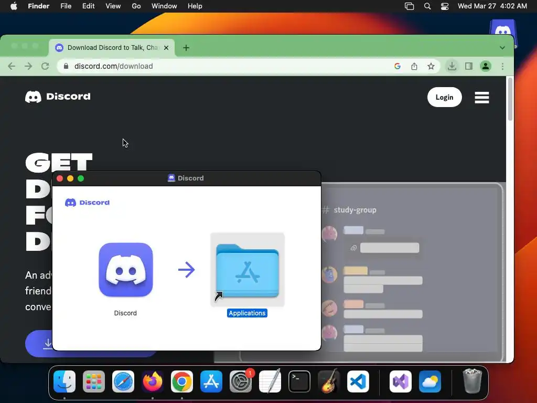The image size is (537, 403).
Task: Reload the Discord download page
Action: pyautogui.click(x=45, y=66)
